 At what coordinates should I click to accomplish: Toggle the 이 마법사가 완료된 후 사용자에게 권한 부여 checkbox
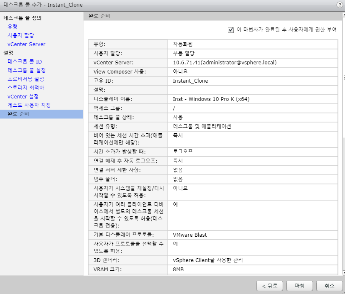(x=231, y=29)
